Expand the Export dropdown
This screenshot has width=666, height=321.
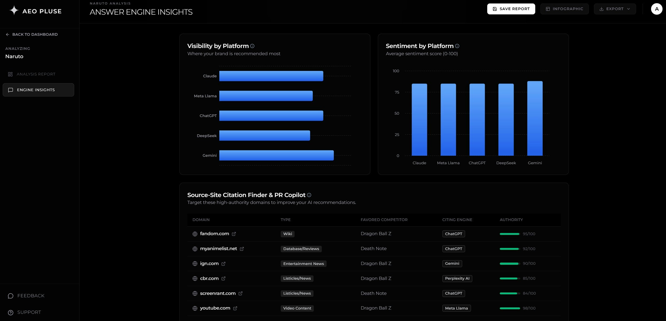pyautogui.click(x=615, y=9)
